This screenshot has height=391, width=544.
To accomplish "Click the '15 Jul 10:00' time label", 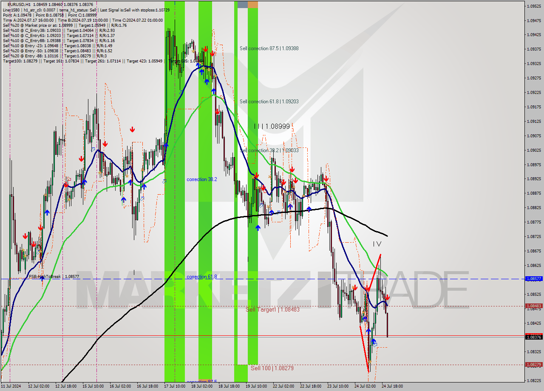I will (x=93, y=386).
